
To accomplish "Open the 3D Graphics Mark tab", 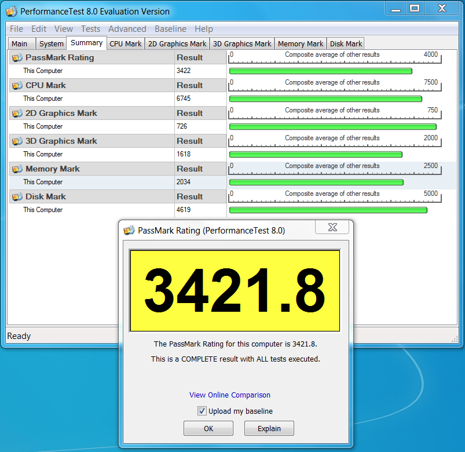I will [242, 43].
